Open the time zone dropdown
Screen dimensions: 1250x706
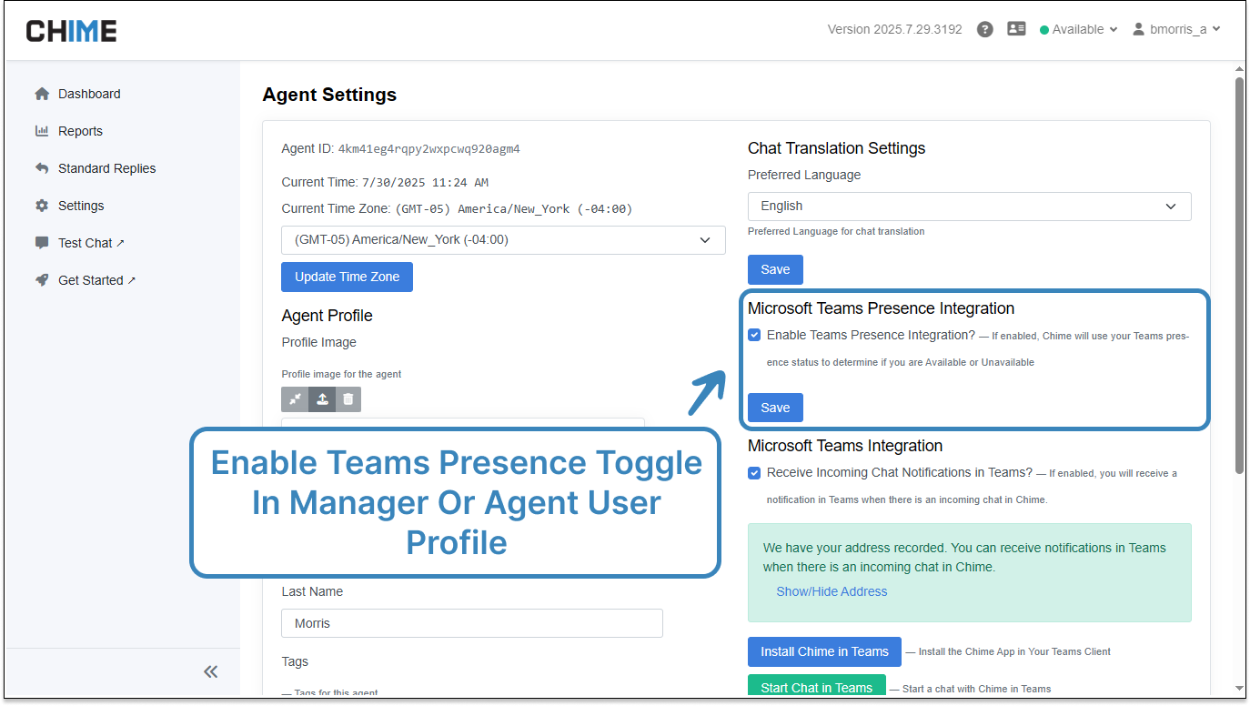click(x=503, y=240)
